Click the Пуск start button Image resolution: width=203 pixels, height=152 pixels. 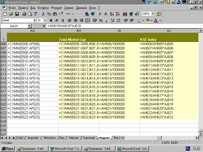click(x=8, y=149)
